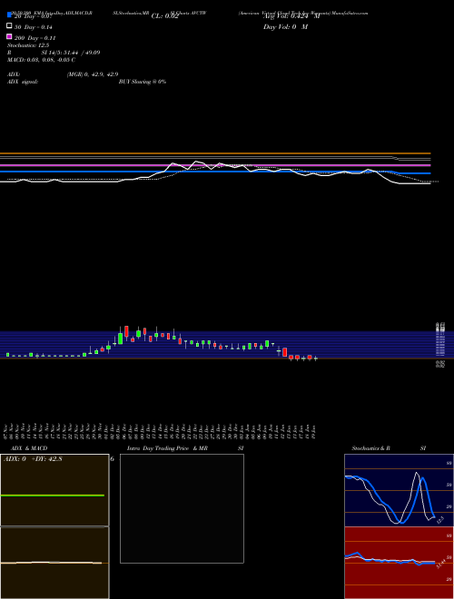Click the '51.44' RSI end label
The image size is (454, 599).
click(x=441, y=564)
